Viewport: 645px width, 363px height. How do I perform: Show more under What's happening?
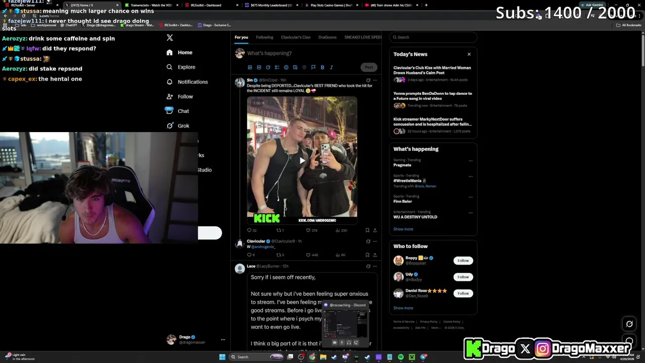(403, 229)
